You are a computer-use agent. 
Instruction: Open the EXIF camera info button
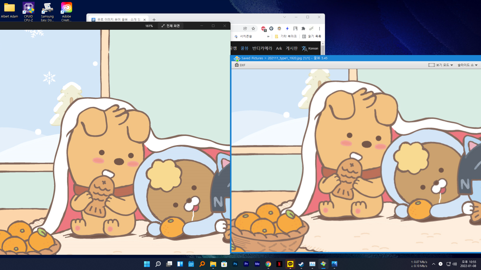point(240,65)
